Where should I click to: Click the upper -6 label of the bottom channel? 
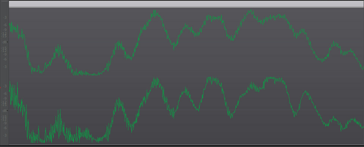click(x=5, y=93)
